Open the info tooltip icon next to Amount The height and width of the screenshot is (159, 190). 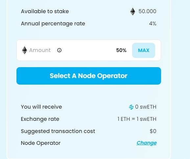59,50
